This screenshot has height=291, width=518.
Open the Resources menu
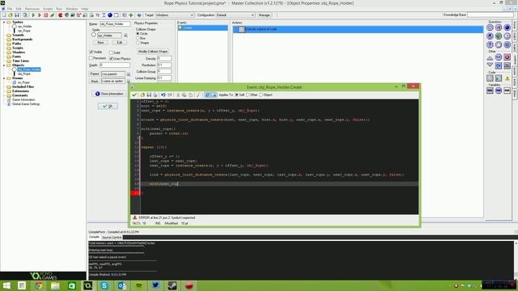32,9
